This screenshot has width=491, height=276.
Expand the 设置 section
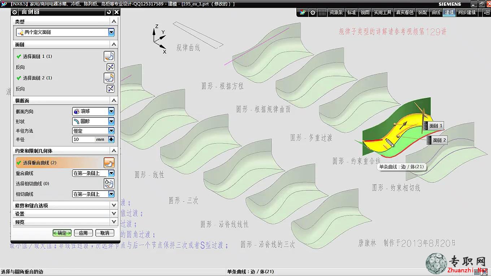pyautogui.click(x=114, y=214)
